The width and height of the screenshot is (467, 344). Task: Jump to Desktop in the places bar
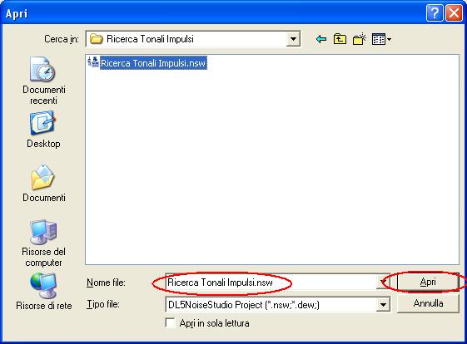tap(43, 130)
